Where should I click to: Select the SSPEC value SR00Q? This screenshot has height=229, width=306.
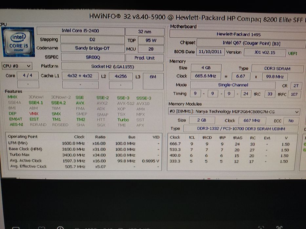93,57
